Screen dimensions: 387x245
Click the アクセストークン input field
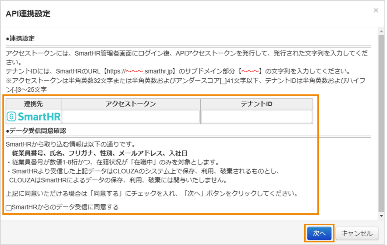point(130,116)
